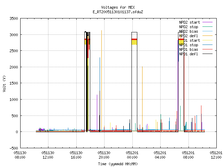Click the filename E_RT20051130101137.sfduZ
This screenshot has width=223, height=167.
[118, 12]
